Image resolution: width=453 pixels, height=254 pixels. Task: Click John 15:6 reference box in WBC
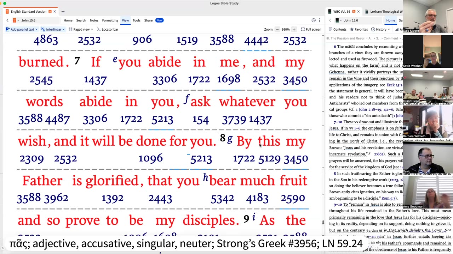pos(363,20)
